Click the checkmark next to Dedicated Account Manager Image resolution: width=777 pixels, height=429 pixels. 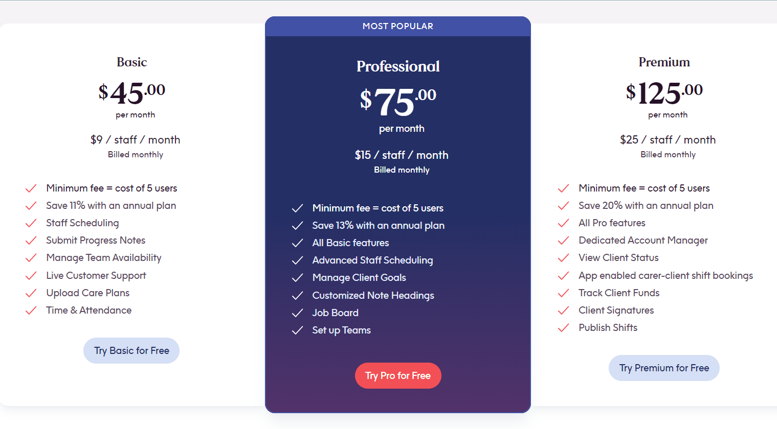click(563, 241)
